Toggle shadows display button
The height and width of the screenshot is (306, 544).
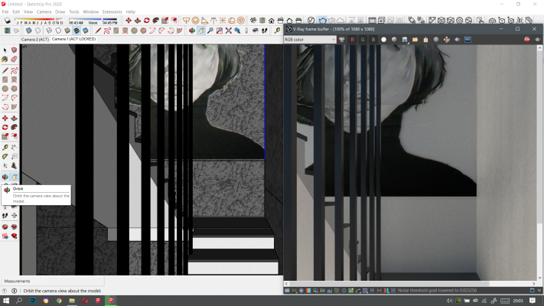point(8,21)
